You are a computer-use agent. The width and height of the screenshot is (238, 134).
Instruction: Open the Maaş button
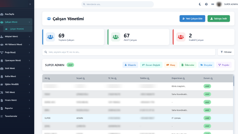click(x=171, y=65)
